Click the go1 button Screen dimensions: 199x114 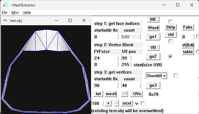[x=153, y=37]
